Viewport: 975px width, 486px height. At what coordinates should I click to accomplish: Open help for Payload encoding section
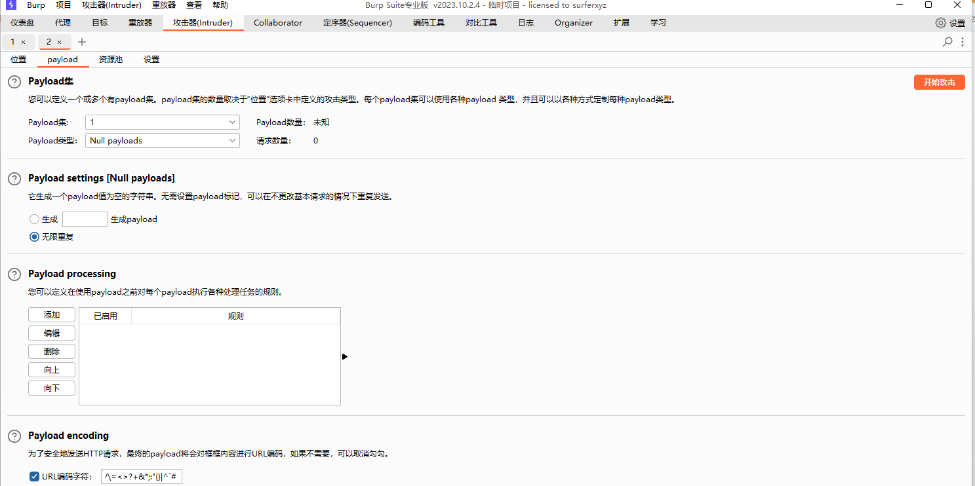[x=14, y=436]
